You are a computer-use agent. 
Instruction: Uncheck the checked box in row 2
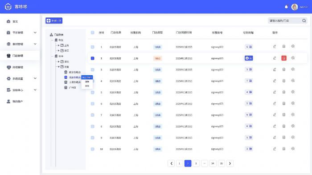(93, 58)
